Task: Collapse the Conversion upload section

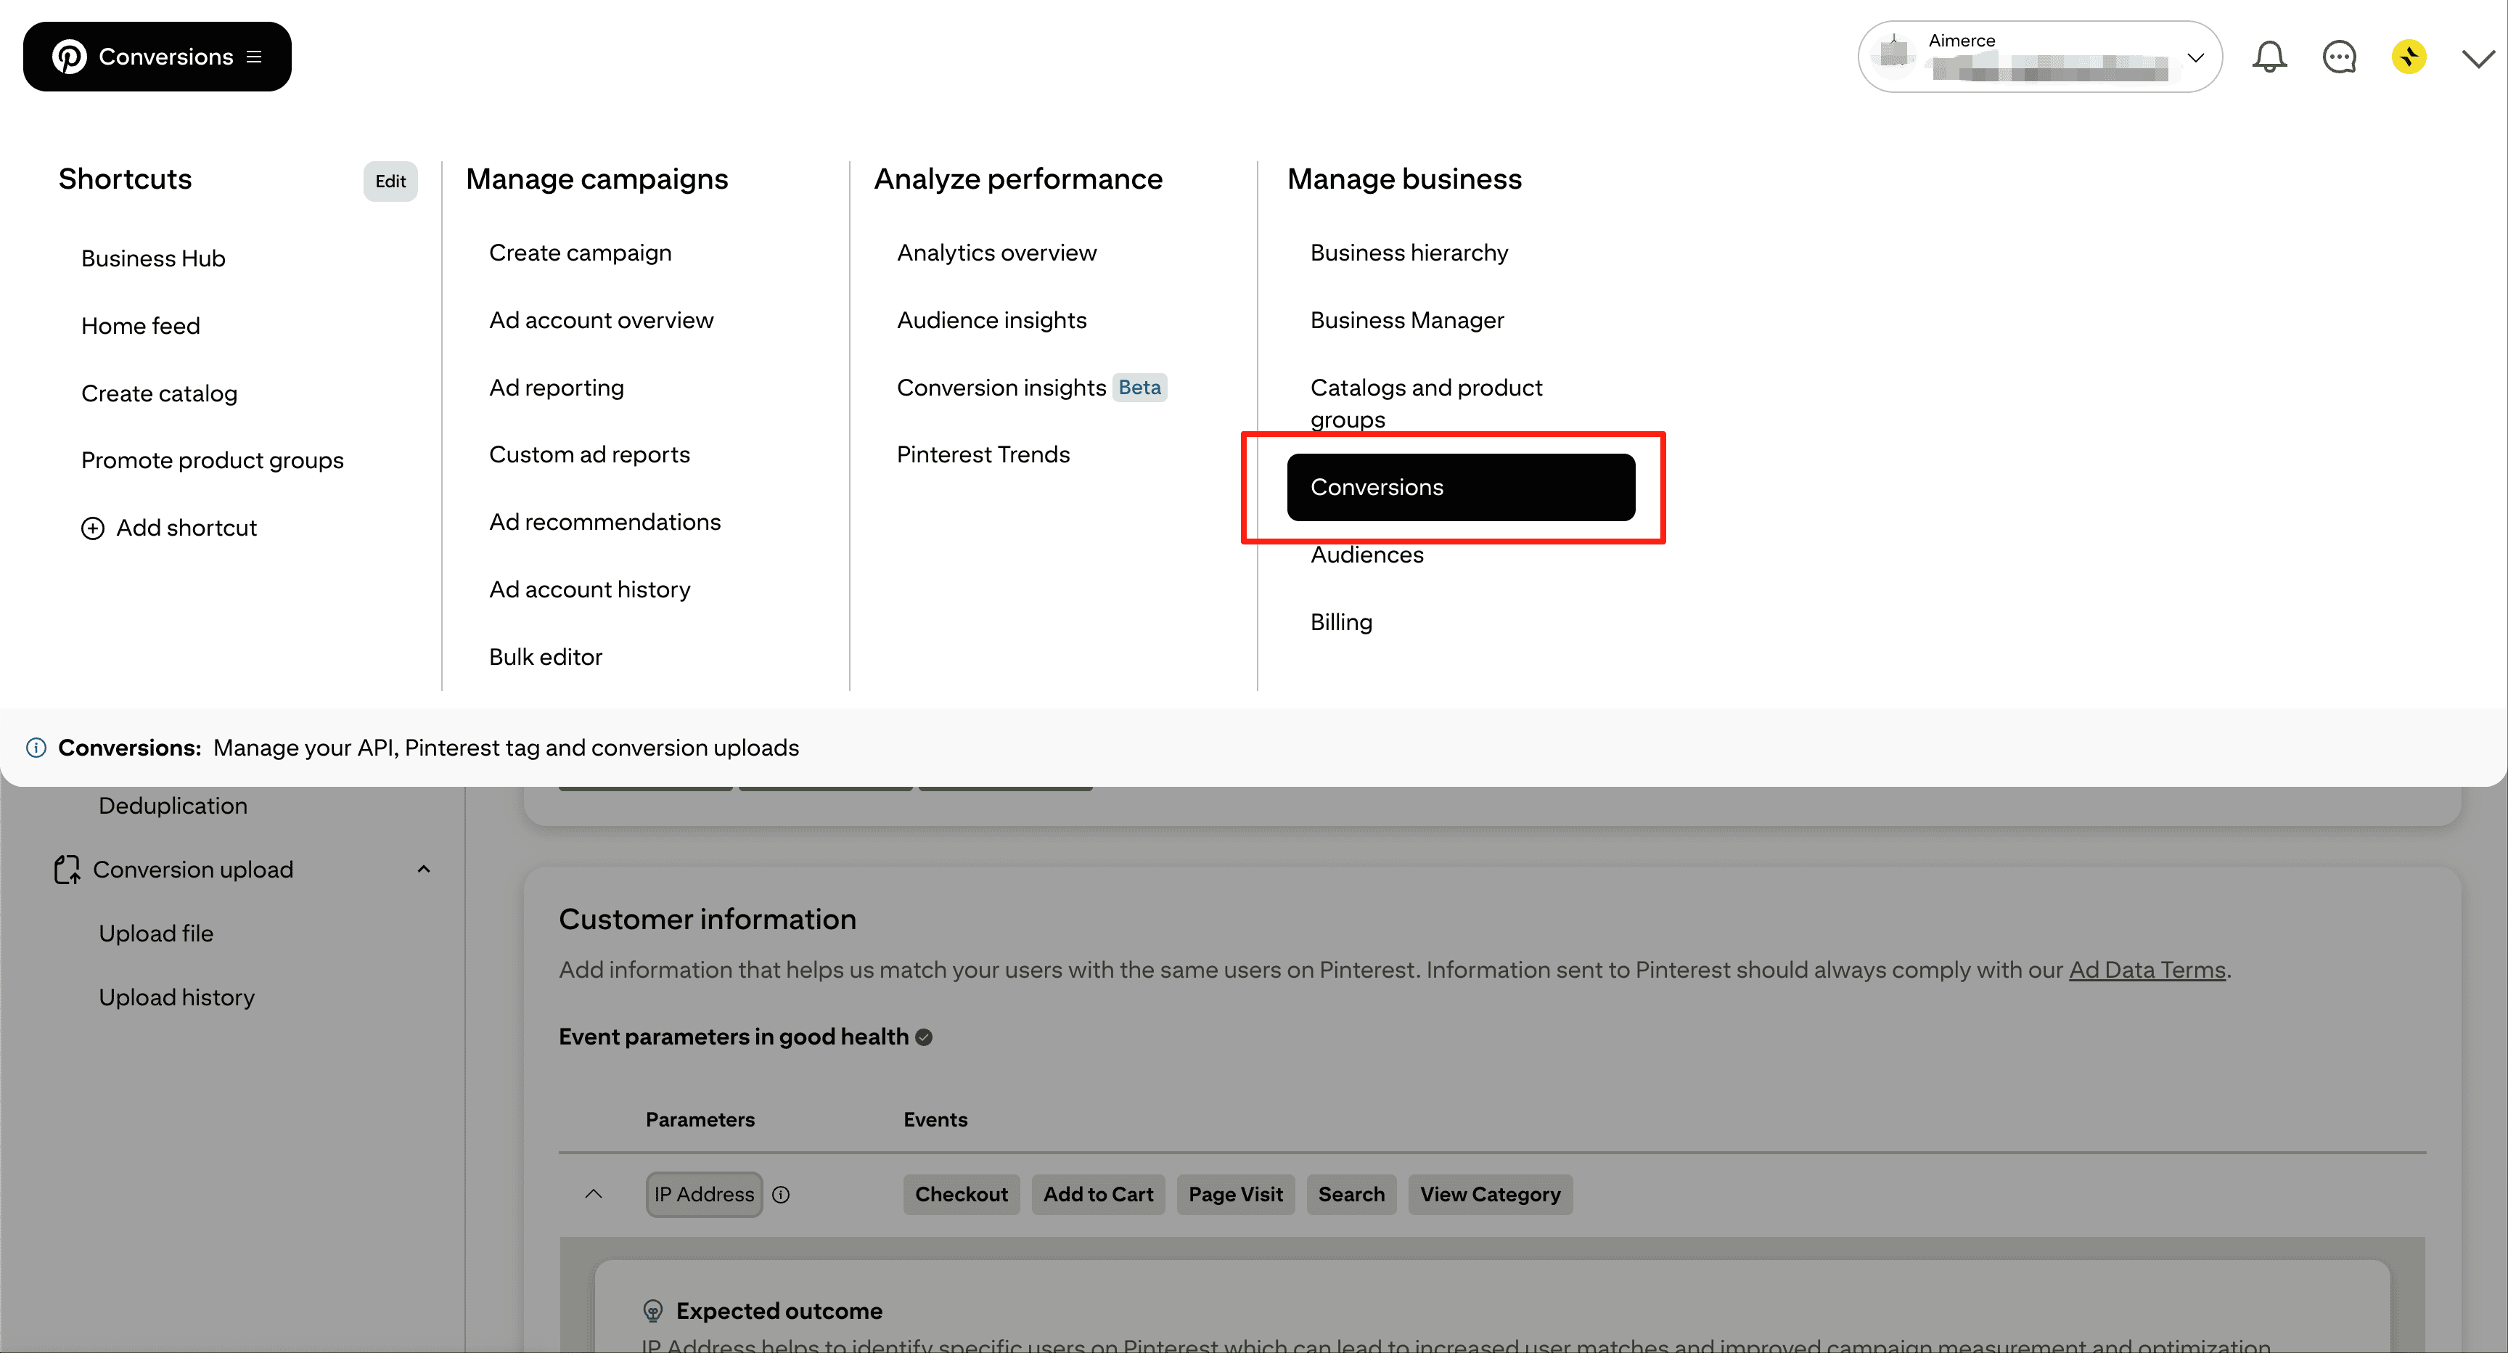Action: (424, 869)
